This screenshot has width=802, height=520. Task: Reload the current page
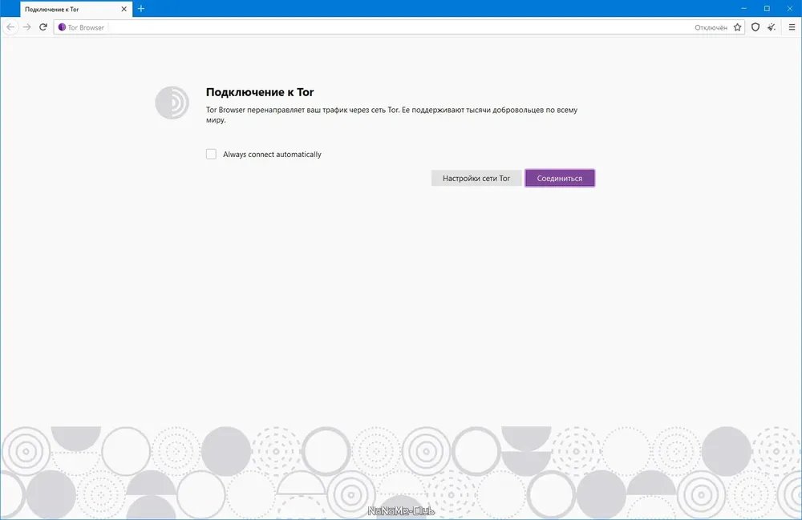click(43, 27)
